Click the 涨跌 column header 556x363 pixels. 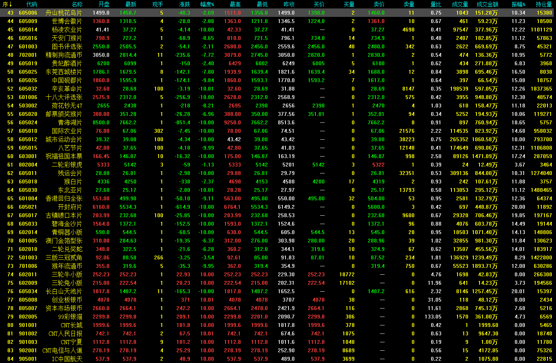[184, 4]
